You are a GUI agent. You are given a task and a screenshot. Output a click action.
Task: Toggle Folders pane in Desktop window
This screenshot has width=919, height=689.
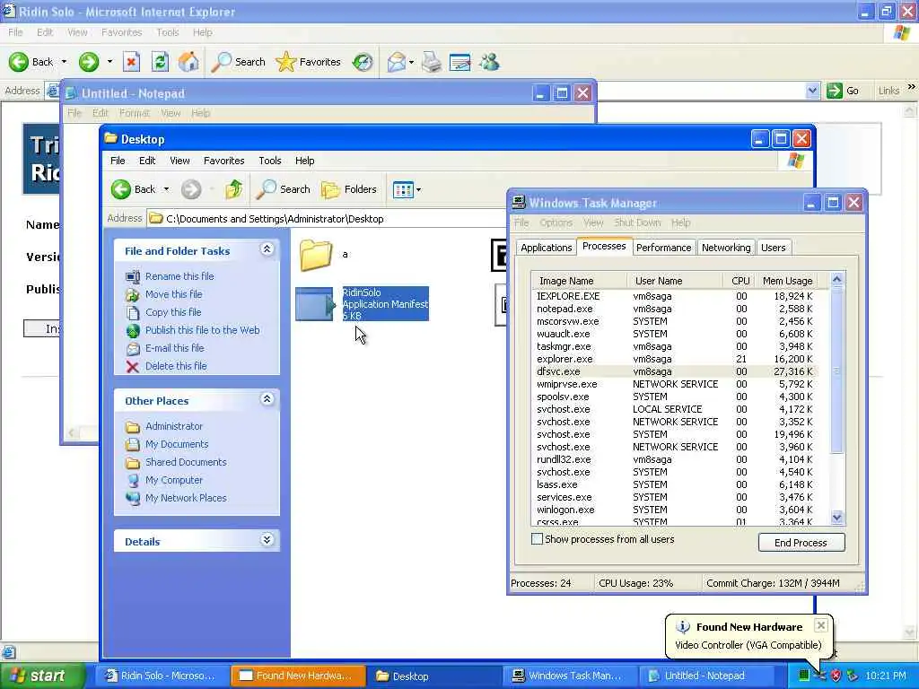click(x=349, y=189)
